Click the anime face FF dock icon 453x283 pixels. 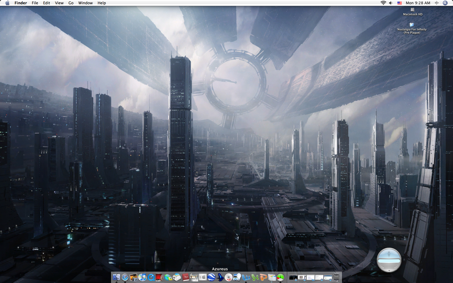coord(194,277)
